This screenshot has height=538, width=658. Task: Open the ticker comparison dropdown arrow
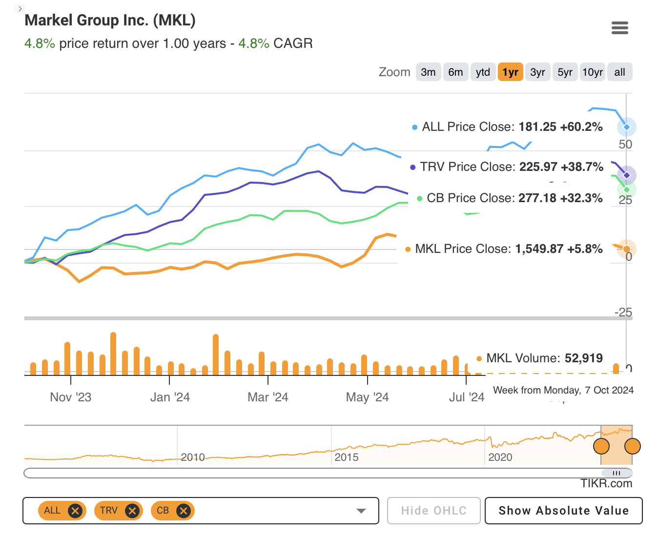pyautogui.click(x=361, y=511)
